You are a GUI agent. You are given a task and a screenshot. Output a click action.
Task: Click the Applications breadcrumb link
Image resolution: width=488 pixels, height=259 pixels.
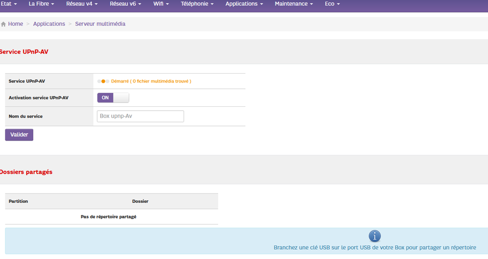49,24
